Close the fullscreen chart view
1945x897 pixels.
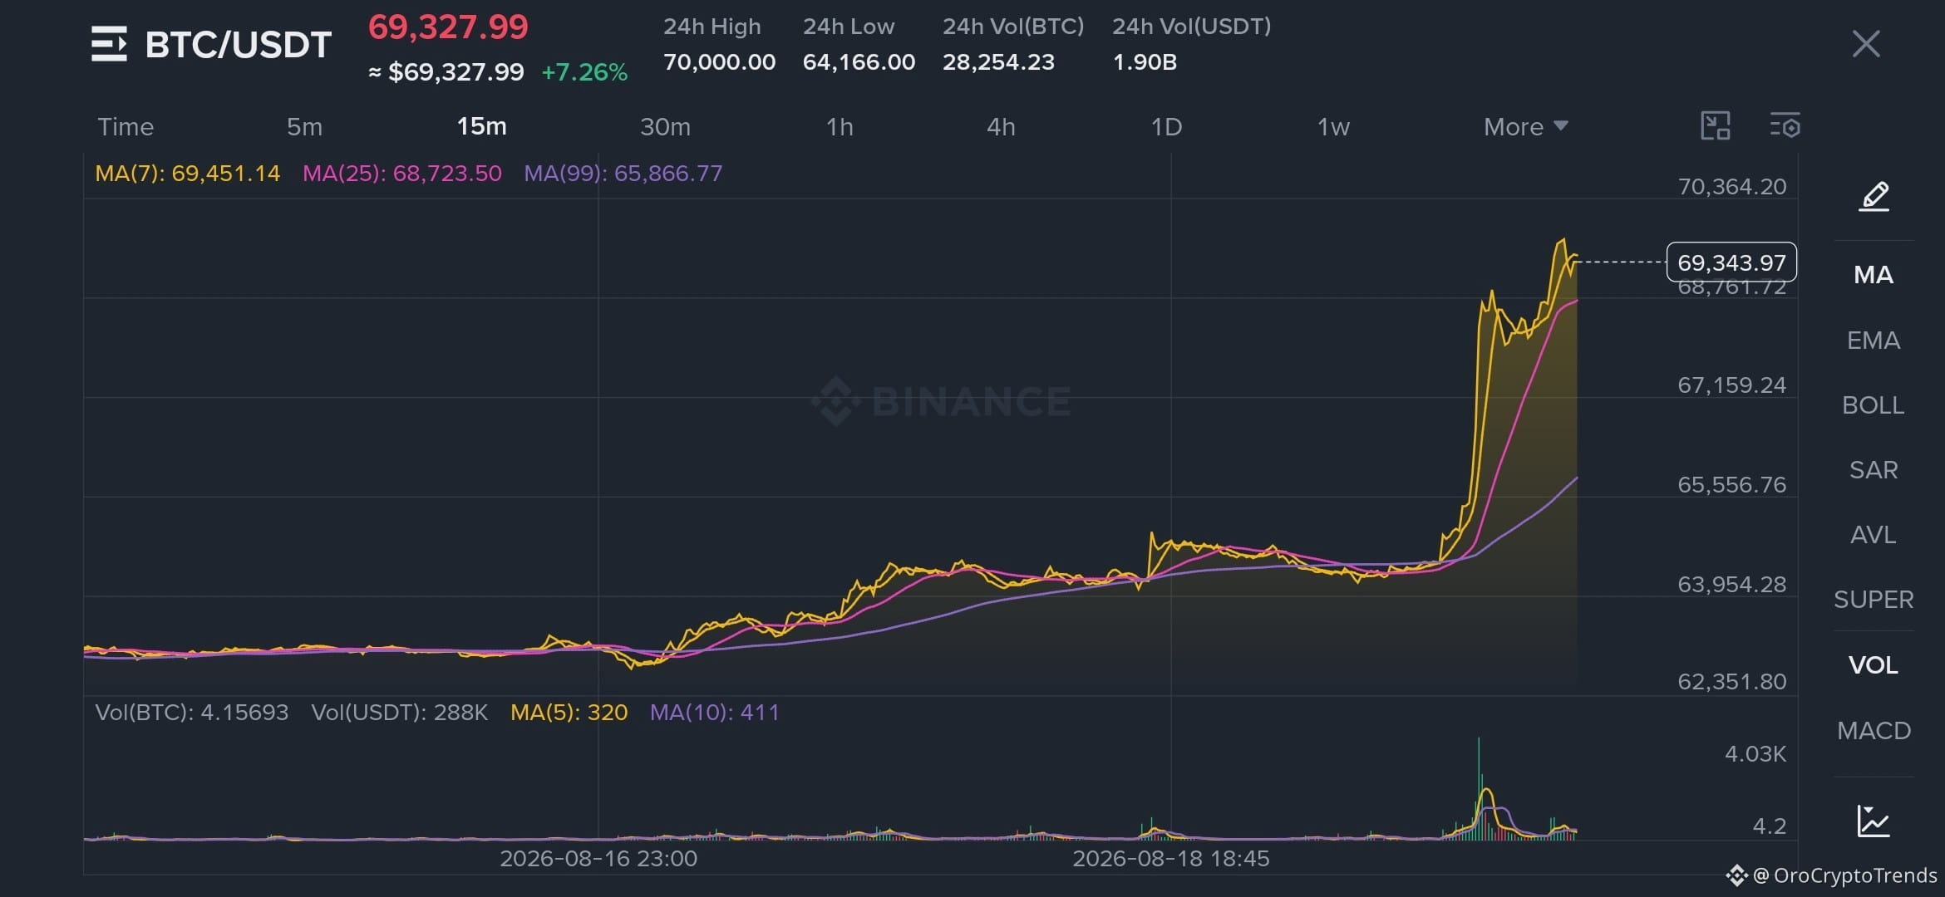tap(1866, 44)
